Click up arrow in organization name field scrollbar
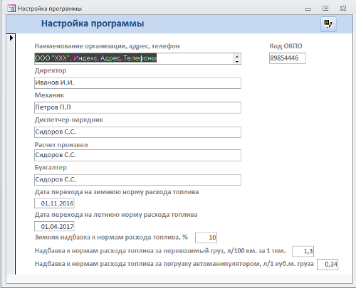 [x=237, y=56]
